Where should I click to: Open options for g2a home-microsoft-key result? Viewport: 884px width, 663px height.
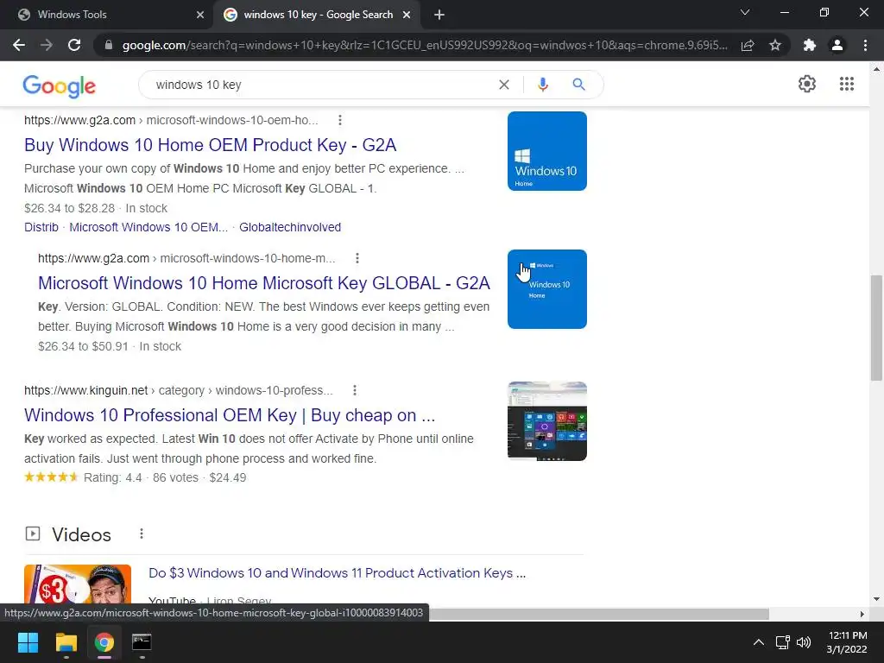pos(357,258)
